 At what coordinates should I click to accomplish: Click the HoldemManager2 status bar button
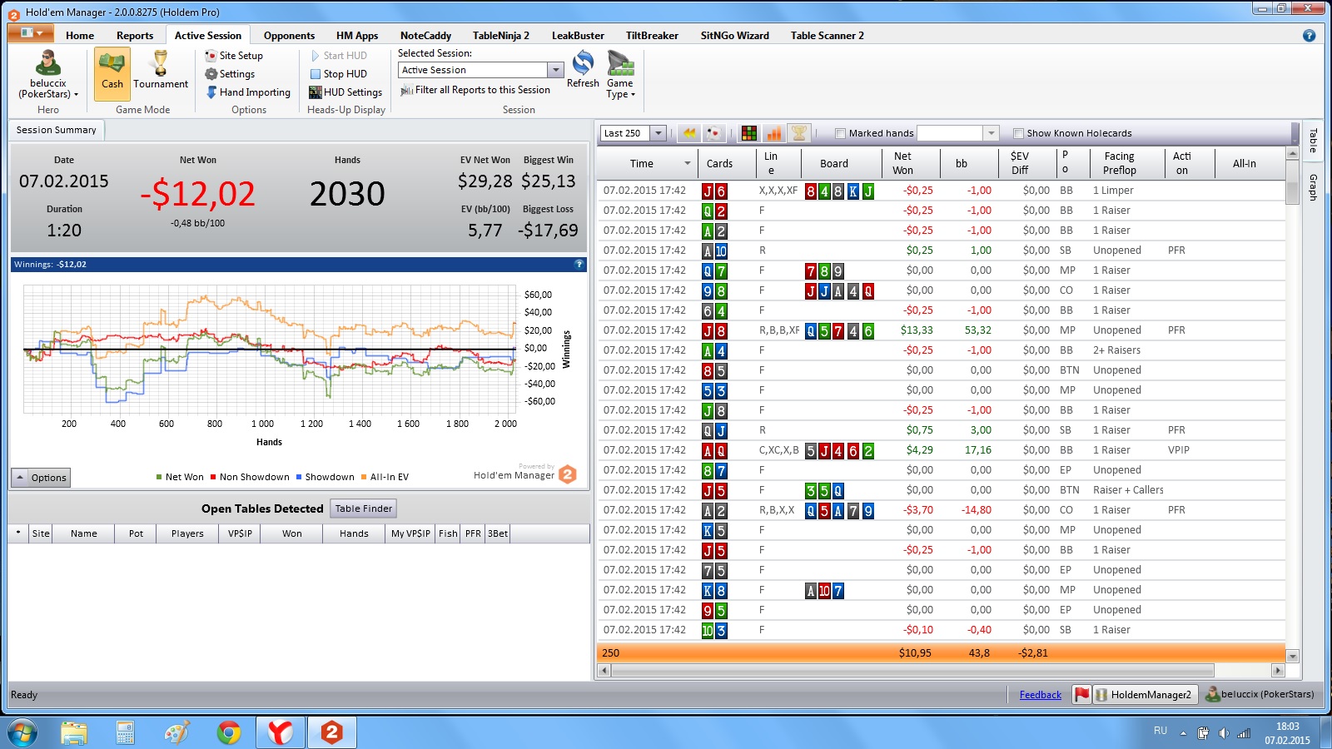(1145, 695)
